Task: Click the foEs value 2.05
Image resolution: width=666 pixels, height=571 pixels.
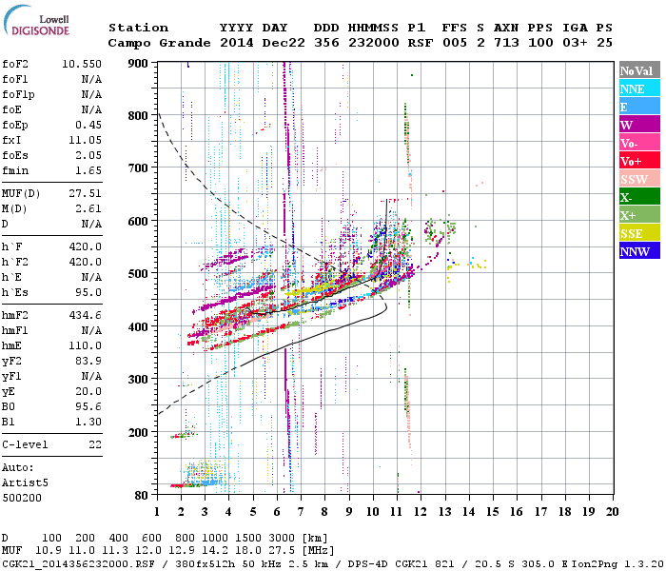Action: click(88, 155)
